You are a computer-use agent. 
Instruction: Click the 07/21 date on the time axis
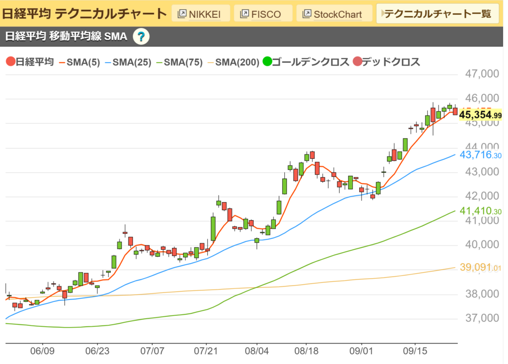tap(206, 350)
